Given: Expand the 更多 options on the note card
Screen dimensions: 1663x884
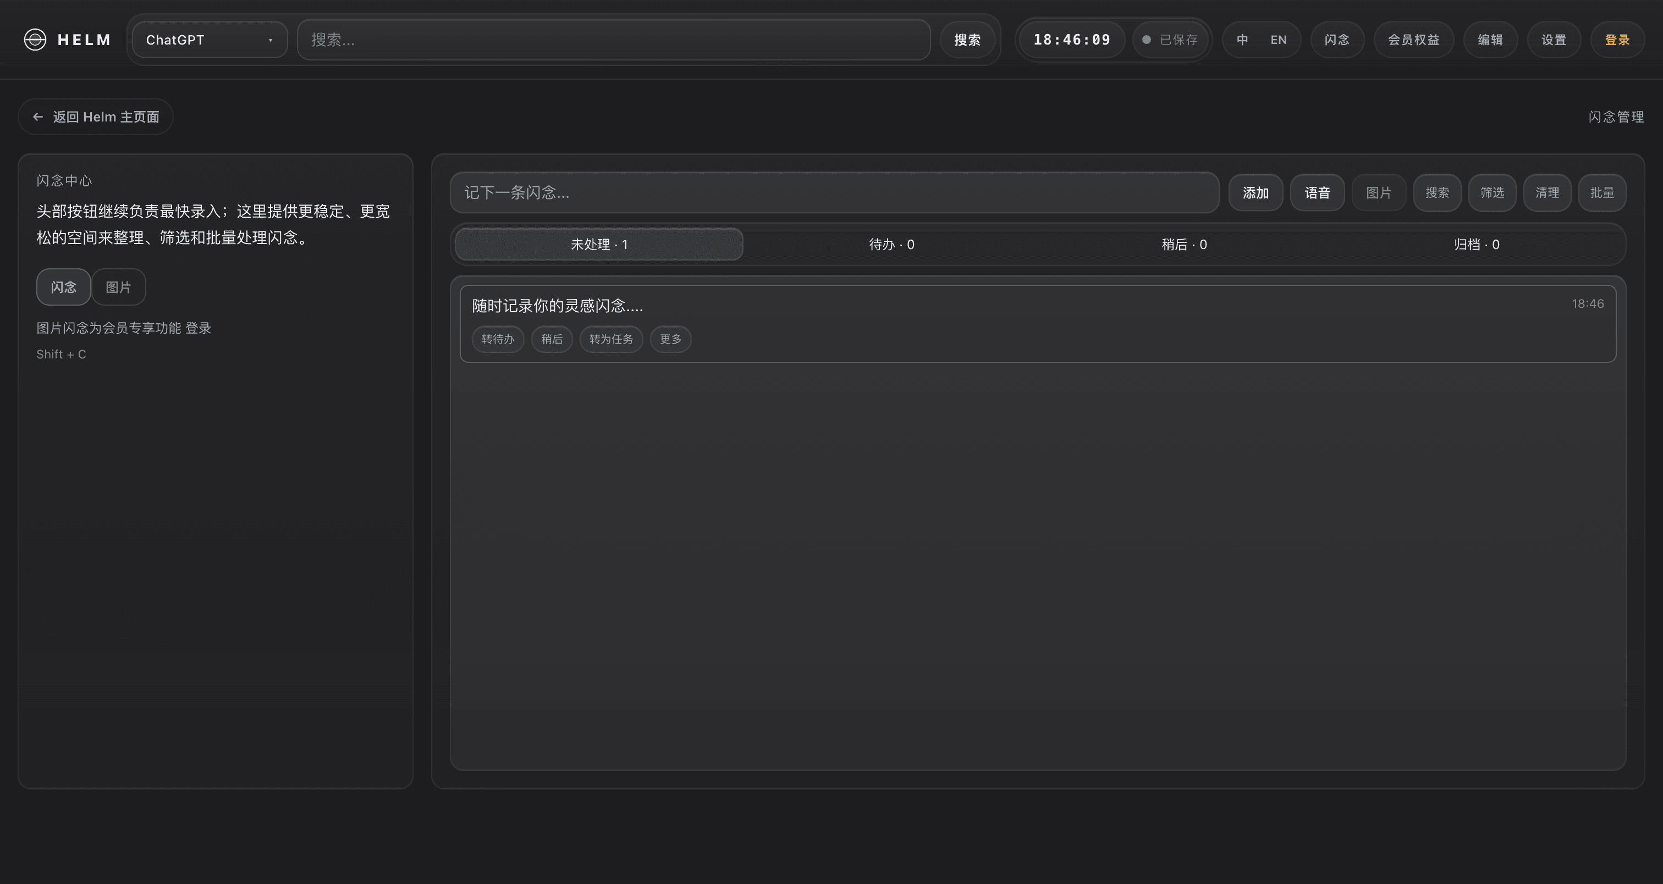Looking at the screenshot, I should click(x=670, y=339).
